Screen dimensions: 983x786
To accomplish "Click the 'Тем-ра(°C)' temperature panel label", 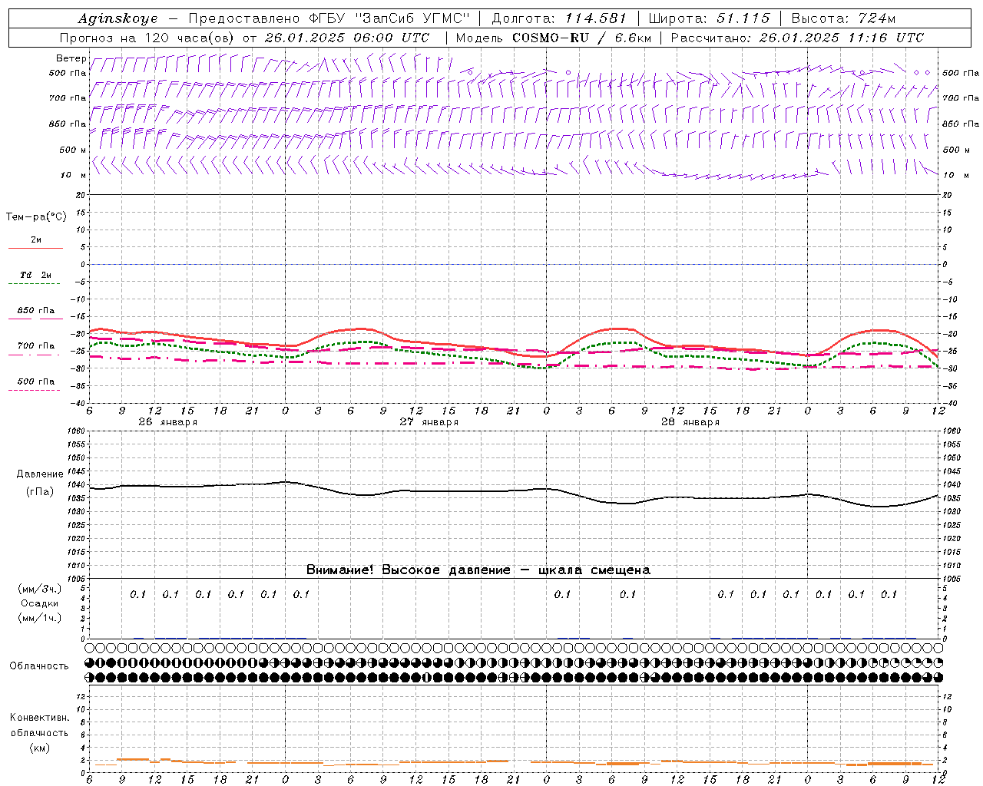I will [36, 217].
